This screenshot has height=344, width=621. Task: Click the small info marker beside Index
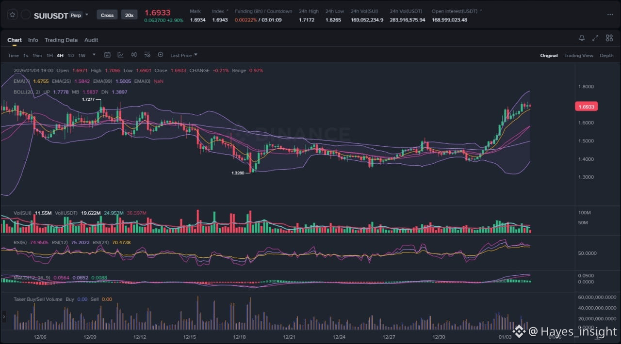[x=227, y=10]
